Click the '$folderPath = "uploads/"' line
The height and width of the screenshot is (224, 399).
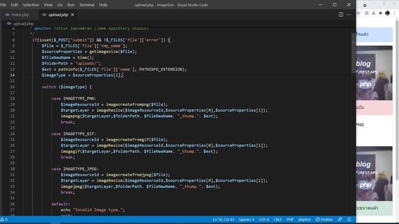point(72,63)
